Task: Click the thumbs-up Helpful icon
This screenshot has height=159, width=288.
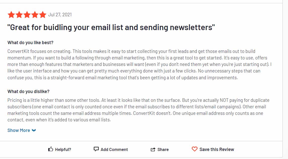Action: (51, 149)
